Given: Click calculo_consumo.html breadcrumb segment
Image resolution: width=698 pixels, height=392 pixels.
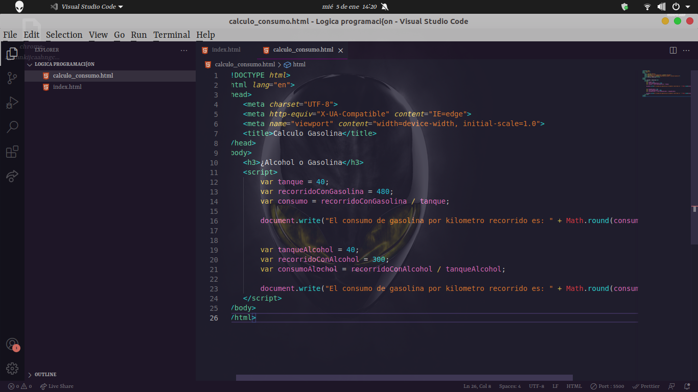Looking at the screenshot, I should point(245,65).
